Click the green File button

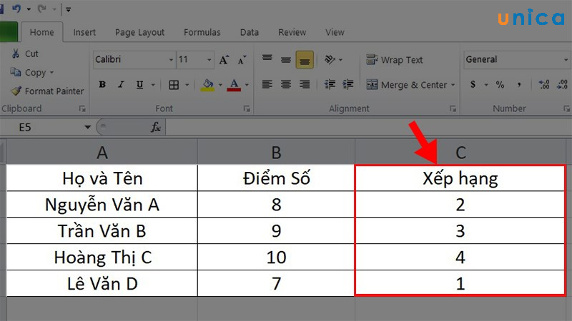[x=9, y=31]
